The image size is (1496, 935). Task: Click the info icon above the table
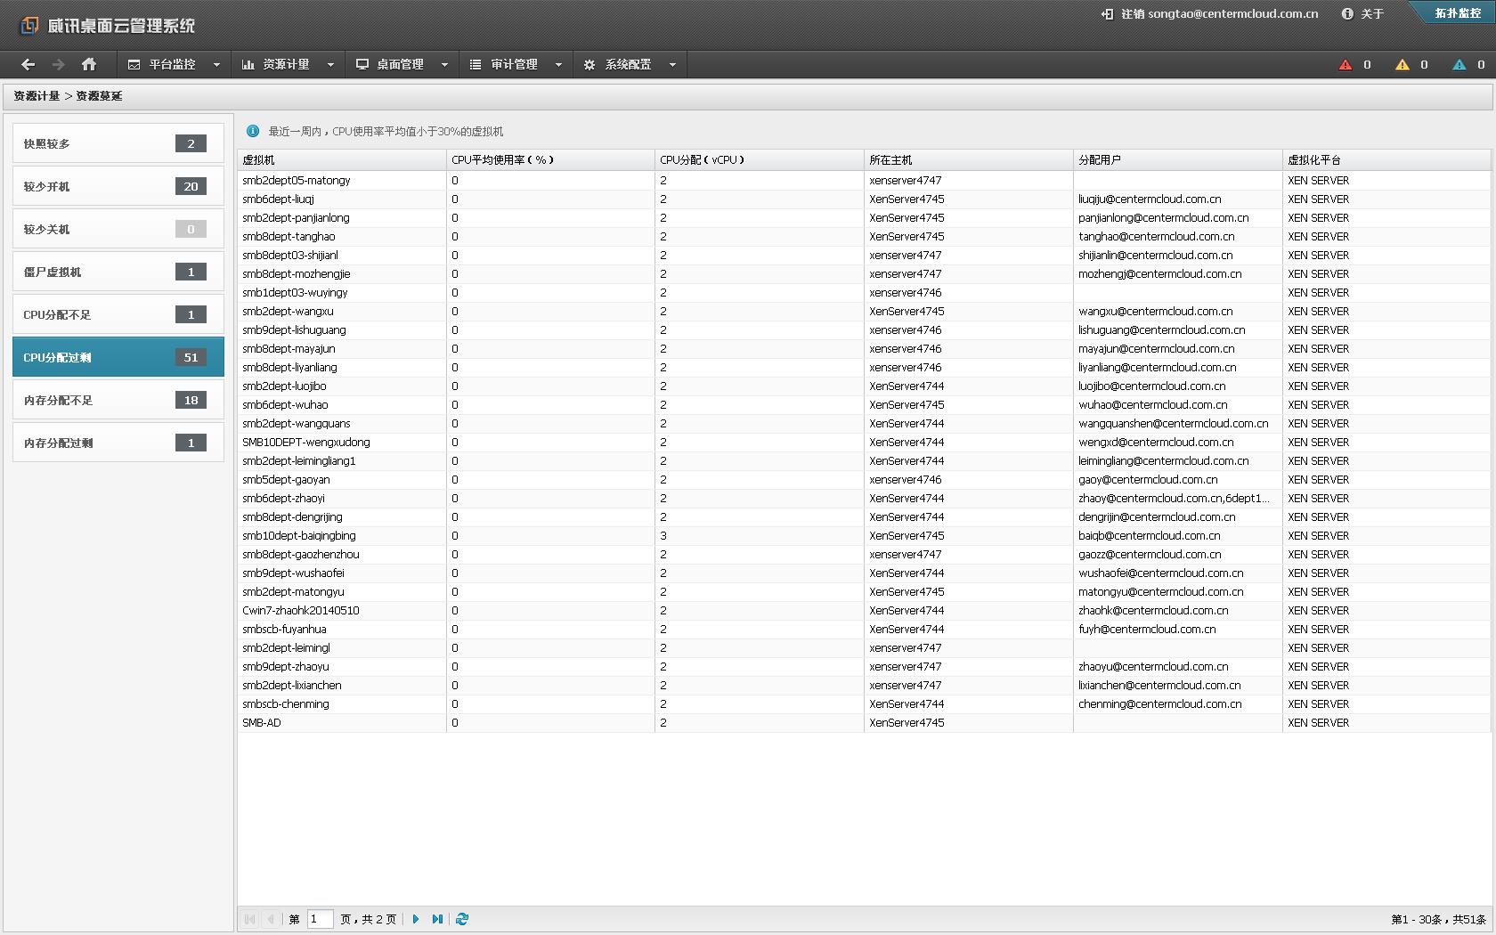(253, 131)
